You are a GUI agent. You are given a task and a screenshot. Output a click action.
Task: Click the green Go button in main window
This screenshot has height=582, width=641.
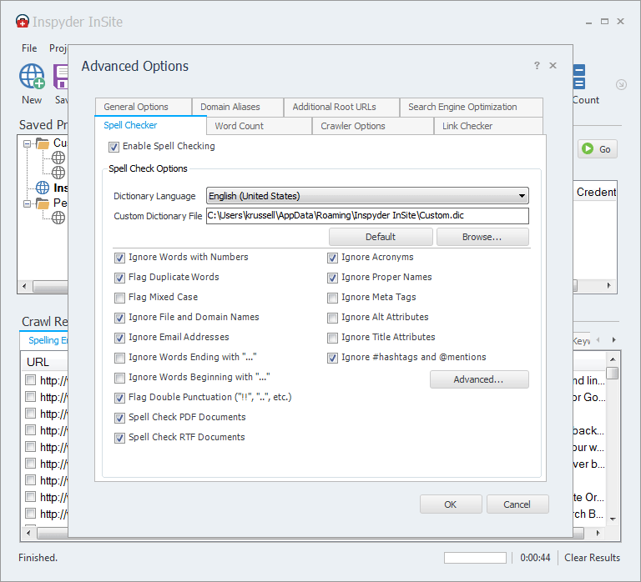coord(597,149)
